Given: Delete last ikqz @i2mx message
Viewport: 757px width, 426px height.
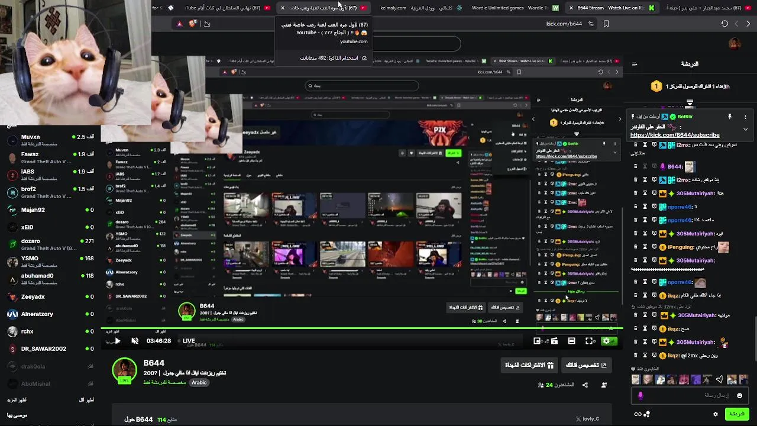Looking at the screenshot, I should tap(636, 355).
